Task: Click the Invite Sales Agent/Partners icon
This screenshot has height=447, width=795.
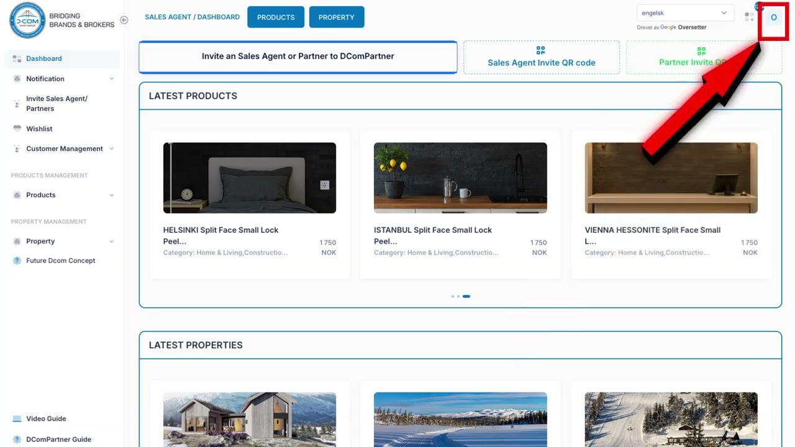Action: pyautogui.click(x=17, y=104)
